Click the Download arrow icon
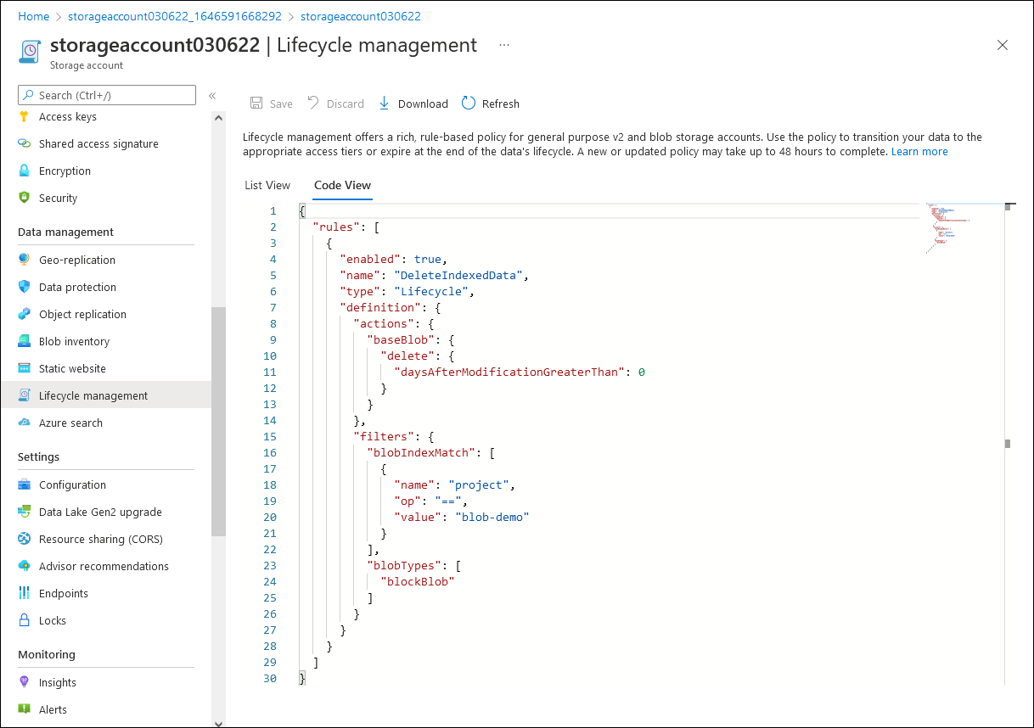The height and width of the screenshot is (728, 1034). coord(384,104)
